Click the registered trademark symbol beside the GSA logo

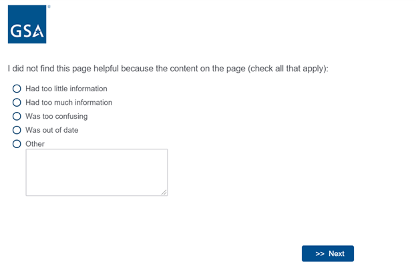coord(48,7)
